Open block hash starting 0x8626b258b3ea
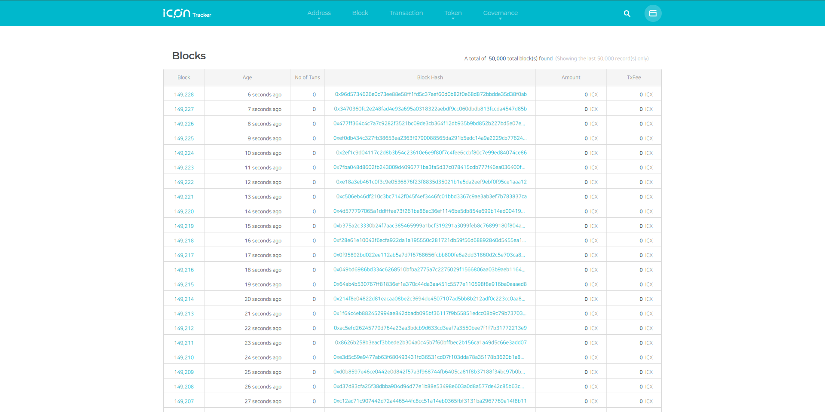 431,342
